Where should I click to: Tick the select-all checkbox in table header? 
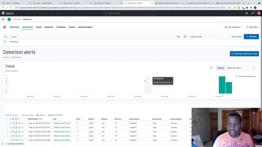[7, 119]
